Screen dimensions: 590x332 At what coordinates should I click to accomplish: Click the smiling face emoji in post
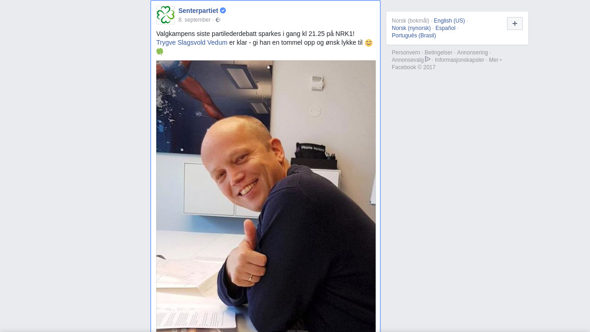pyautogui.click(x=369, y=43)
